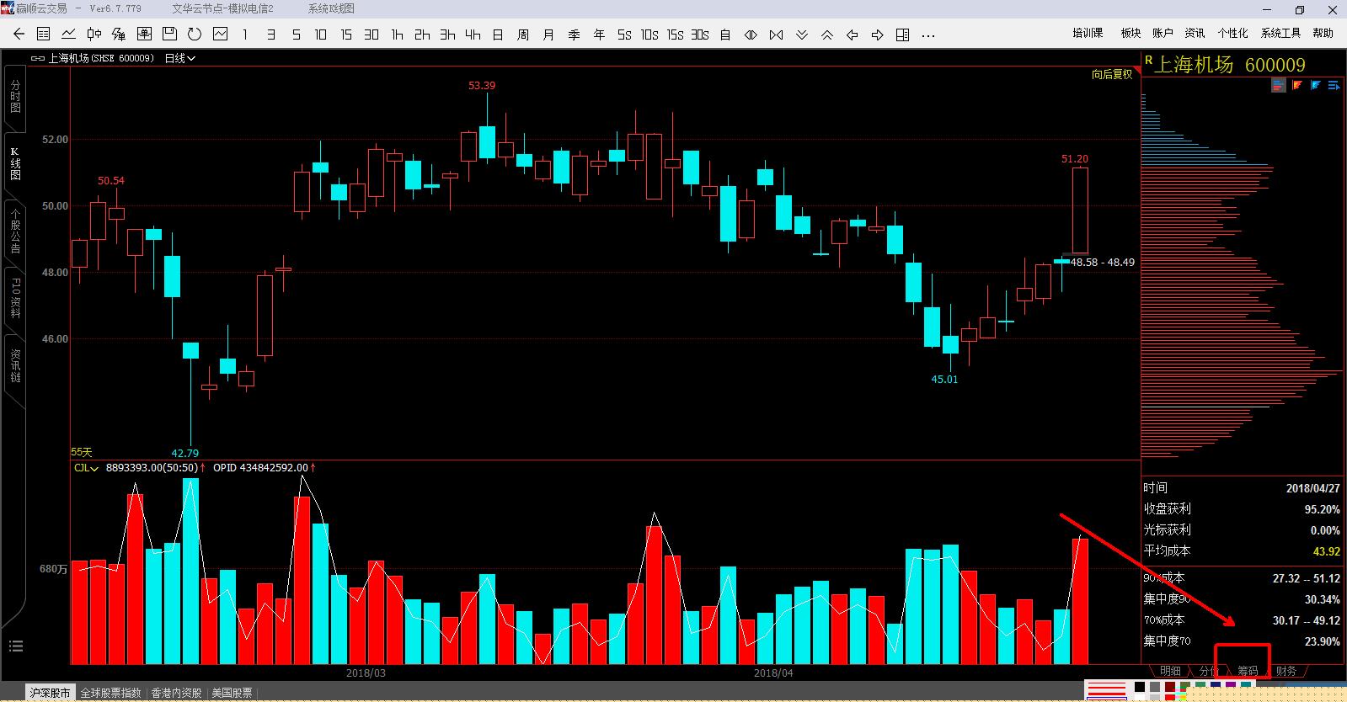This screenshot has height=702, width=1347.
Task: Pick the black color swatch
Action: coord(1140,687)
